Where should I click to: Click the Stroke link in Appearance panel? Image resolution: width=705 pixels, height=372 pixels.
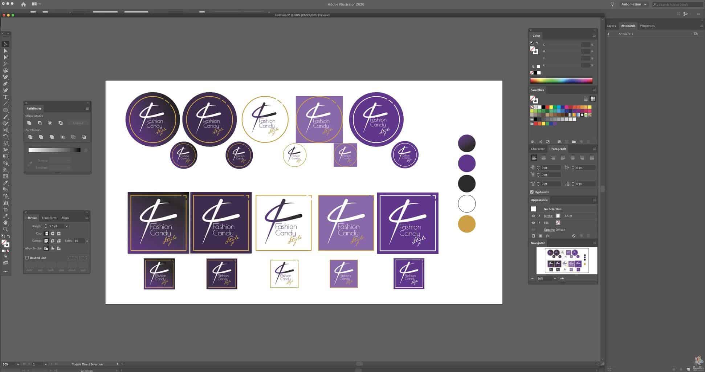point(548,216)
